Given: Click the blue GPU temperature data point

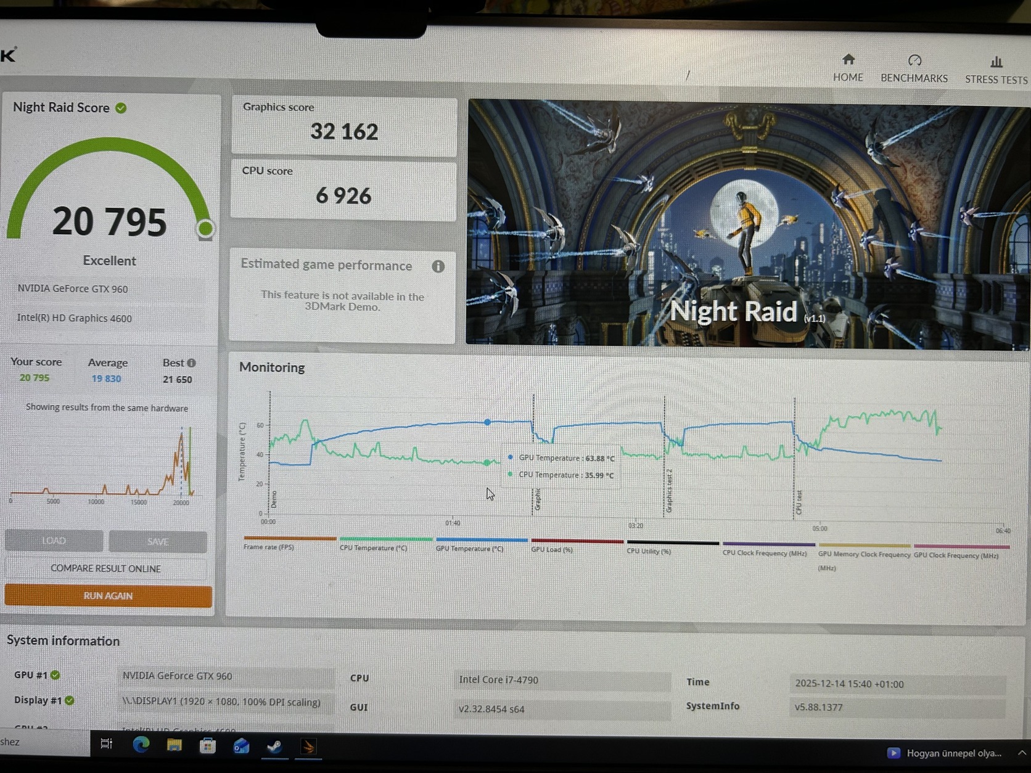Looking at the screenshot, I should tap(488, 422).
